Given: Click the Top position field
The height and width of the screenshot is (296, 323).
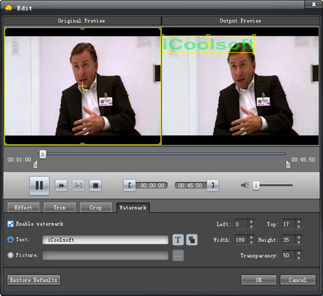Looking at the screenshot, I should pyautogui.click(x=289, y=224).
